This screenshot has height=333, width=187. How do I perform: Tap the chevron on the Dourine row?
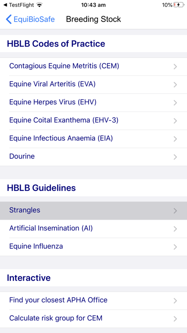point(175,157)
